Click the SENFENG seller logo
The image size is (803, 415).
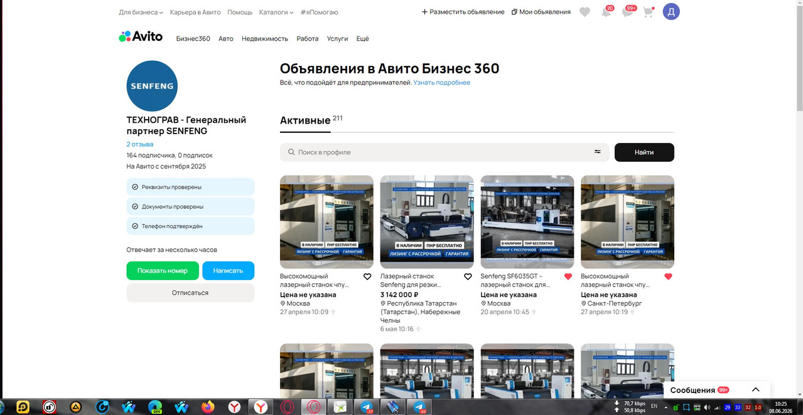pos(152,86)
